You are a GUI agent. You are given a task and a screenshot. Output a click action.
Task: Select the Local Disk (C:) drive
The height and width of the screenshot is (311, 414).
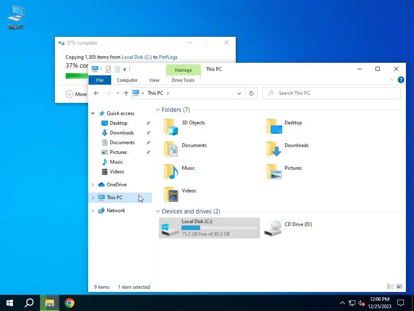pyautogui.click(x=209, y=228)
